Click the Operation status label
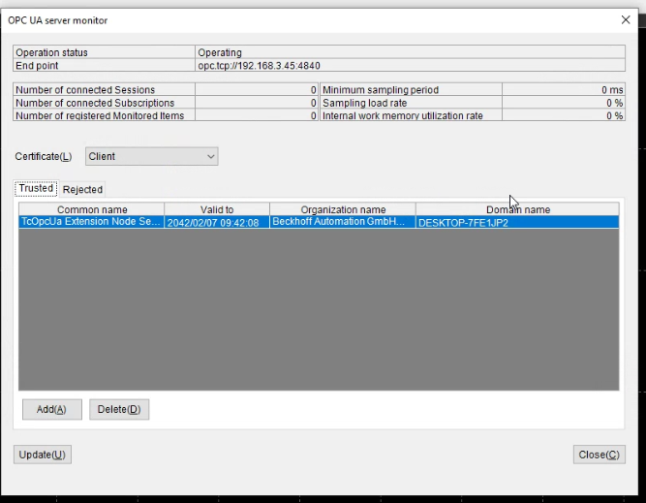Image resolution: width=646 pixels, height=503 pixels. click(52, 52)
